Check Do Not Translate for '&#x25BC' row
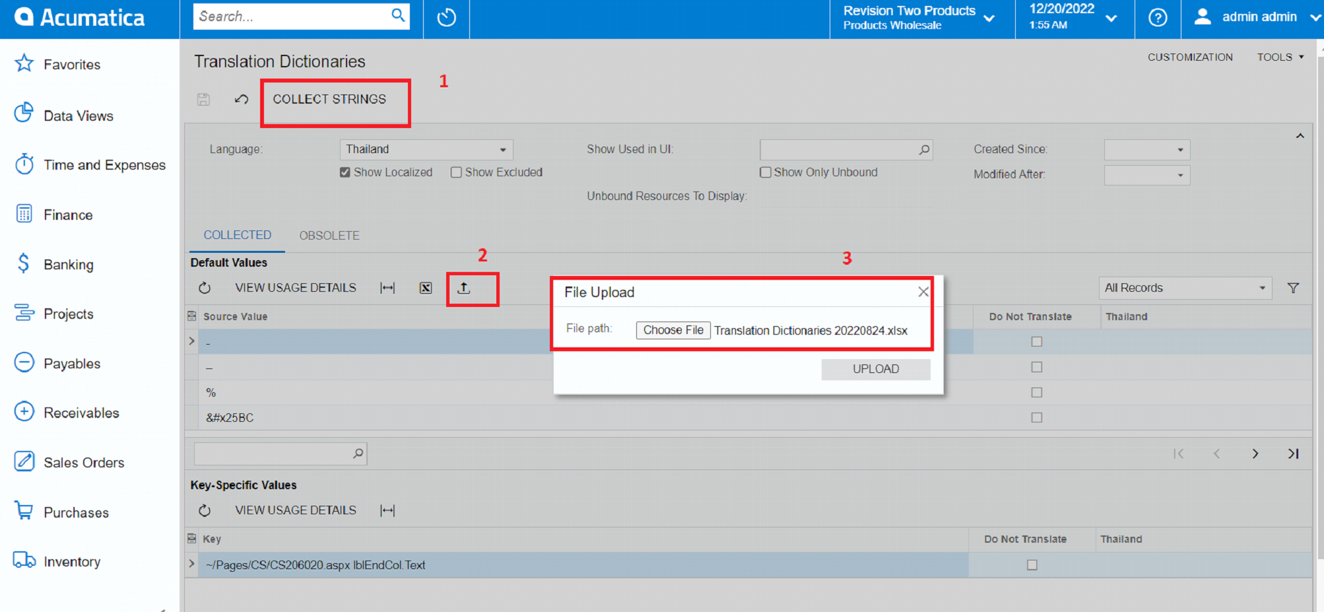The height and width of the screenshot is (612, 1324). [x=1037, y=417]
